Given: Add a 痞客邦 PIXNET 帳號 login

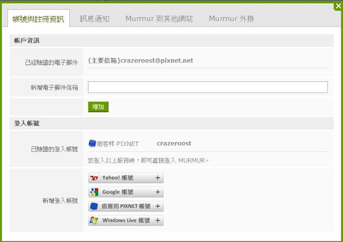Looking at the screenshot, I should tap(126, 206).
